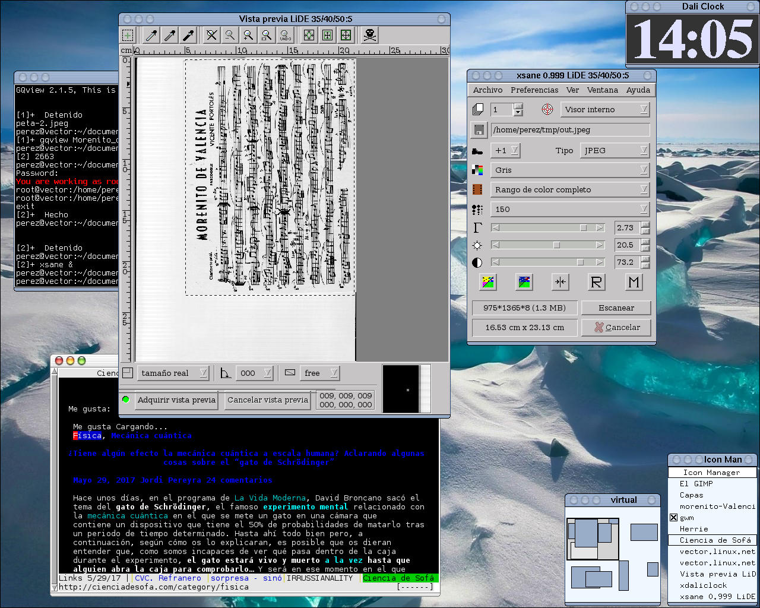Click the green square icon with small cross arrows
This screenshot has width=760, height=608.
pyautogui.click(x=327, y=35)
